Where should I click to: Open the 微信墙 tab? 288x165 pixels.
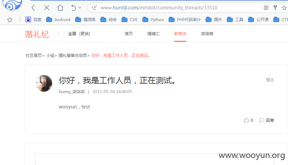click(x=207, y=33)
